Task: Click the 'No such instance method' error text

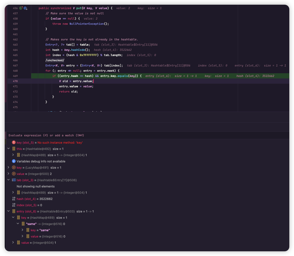Action: pyautogui.click(x=60, y=143)
